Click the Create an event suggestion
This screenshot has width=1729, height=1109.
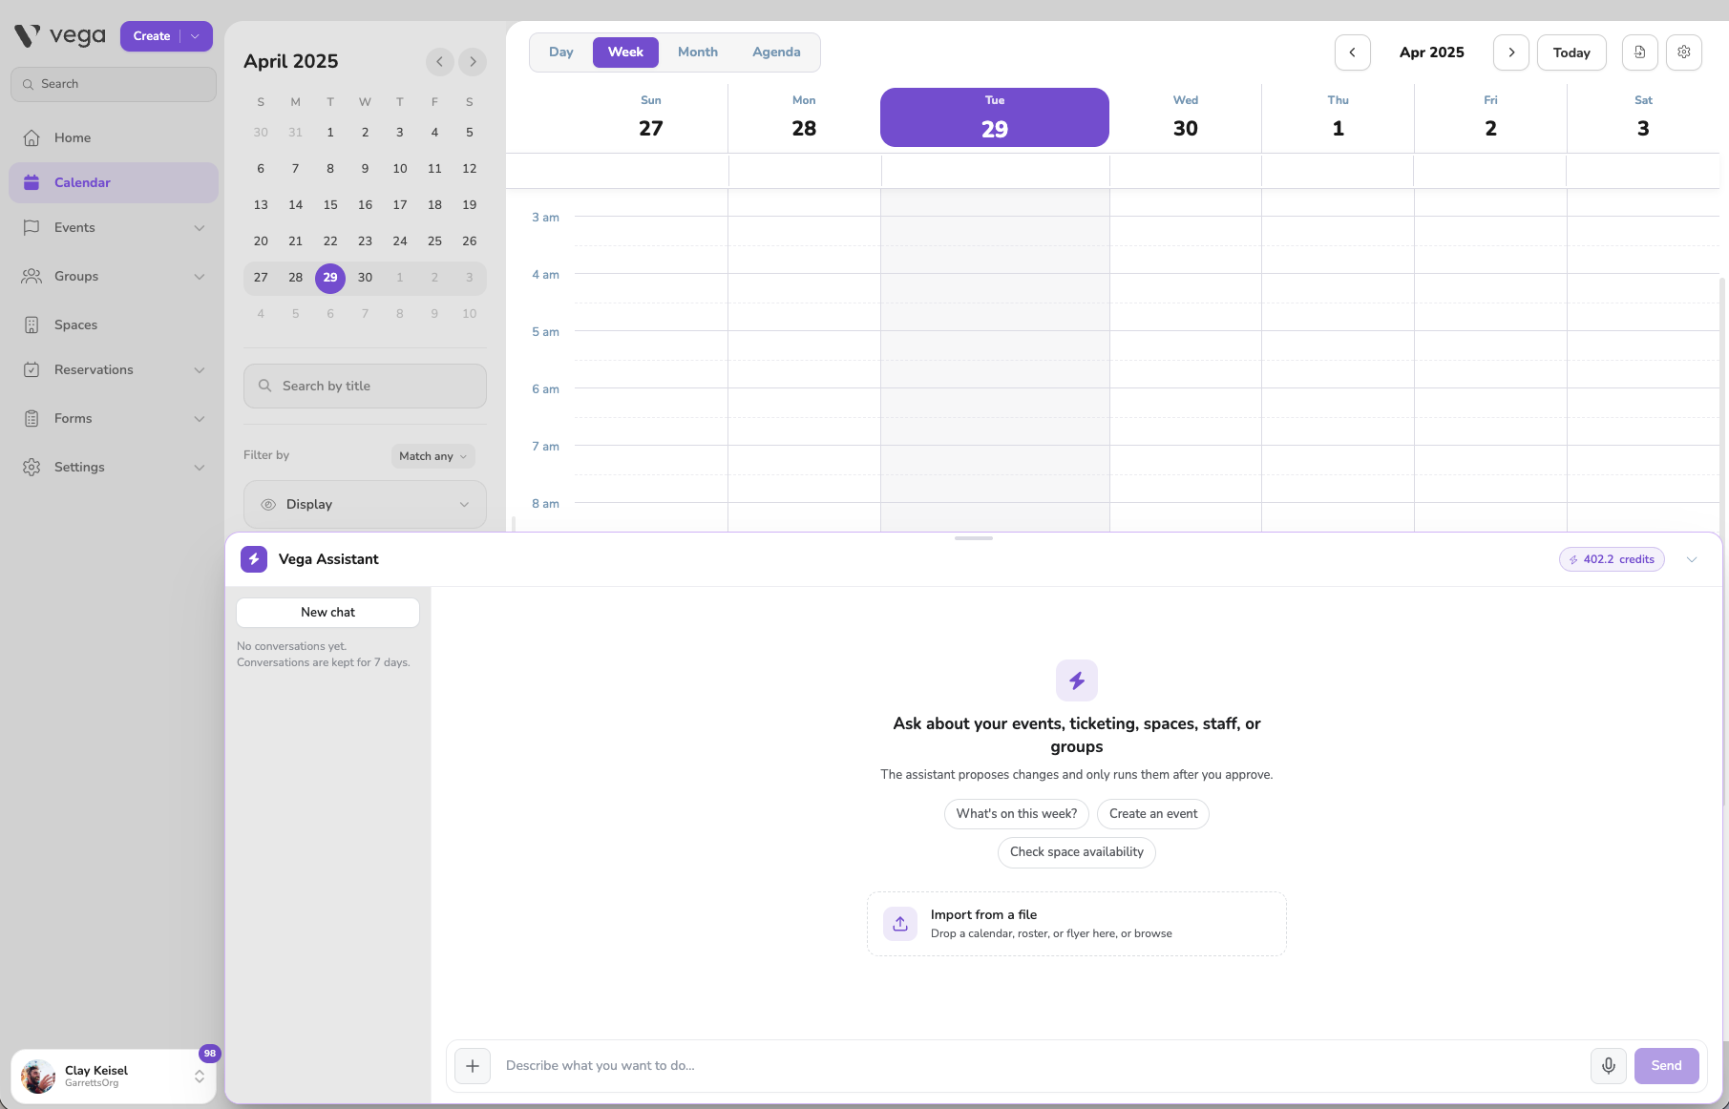(1153, 814)
